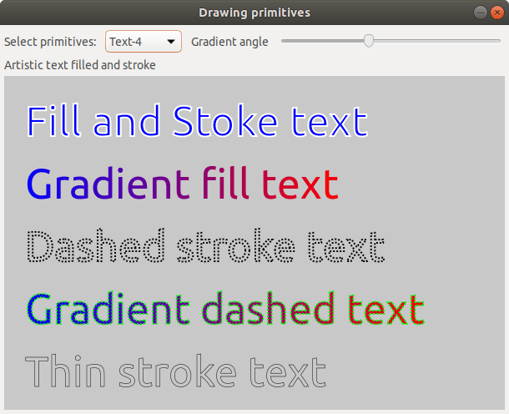Click the Artistic text filled and stroke caption
Image resolution: width=509 pixels, height=414 pixels.
[x=80, y=65]
